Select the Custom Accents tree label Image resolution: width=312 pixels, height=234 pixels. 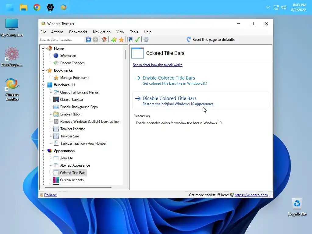tap(72, 180)
